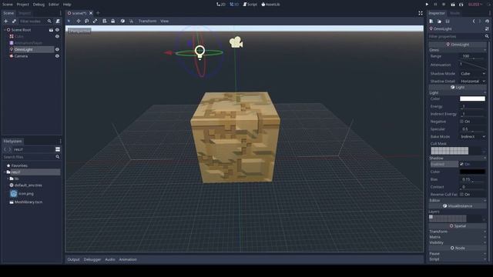493x277 pixels.
Task: Go to previous object in Inspector history
Action: click(x=474, y=22)
